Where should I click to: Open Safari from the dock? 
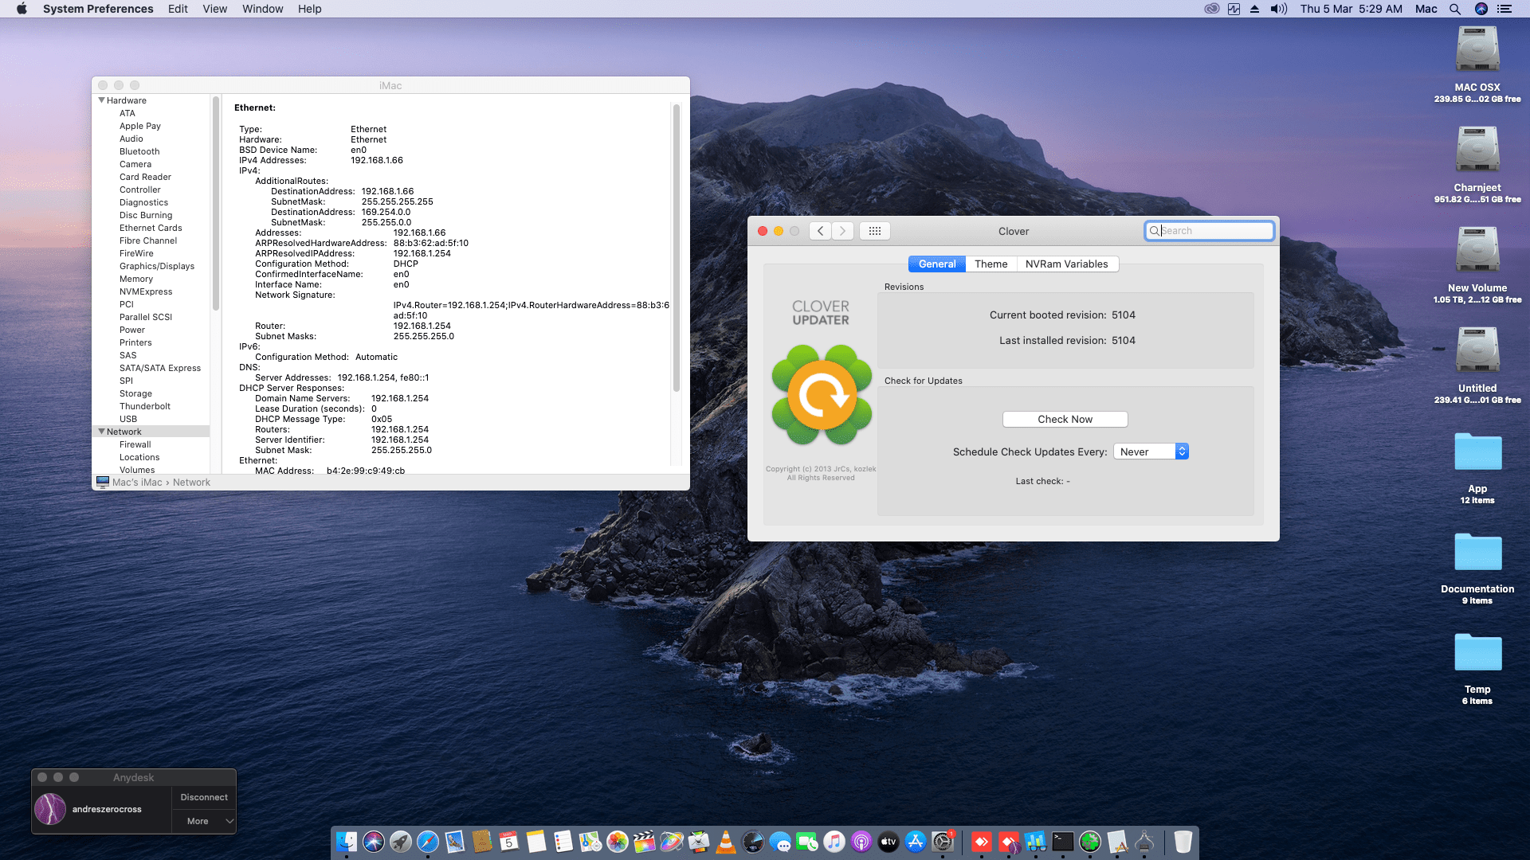[x=428, y=842]
